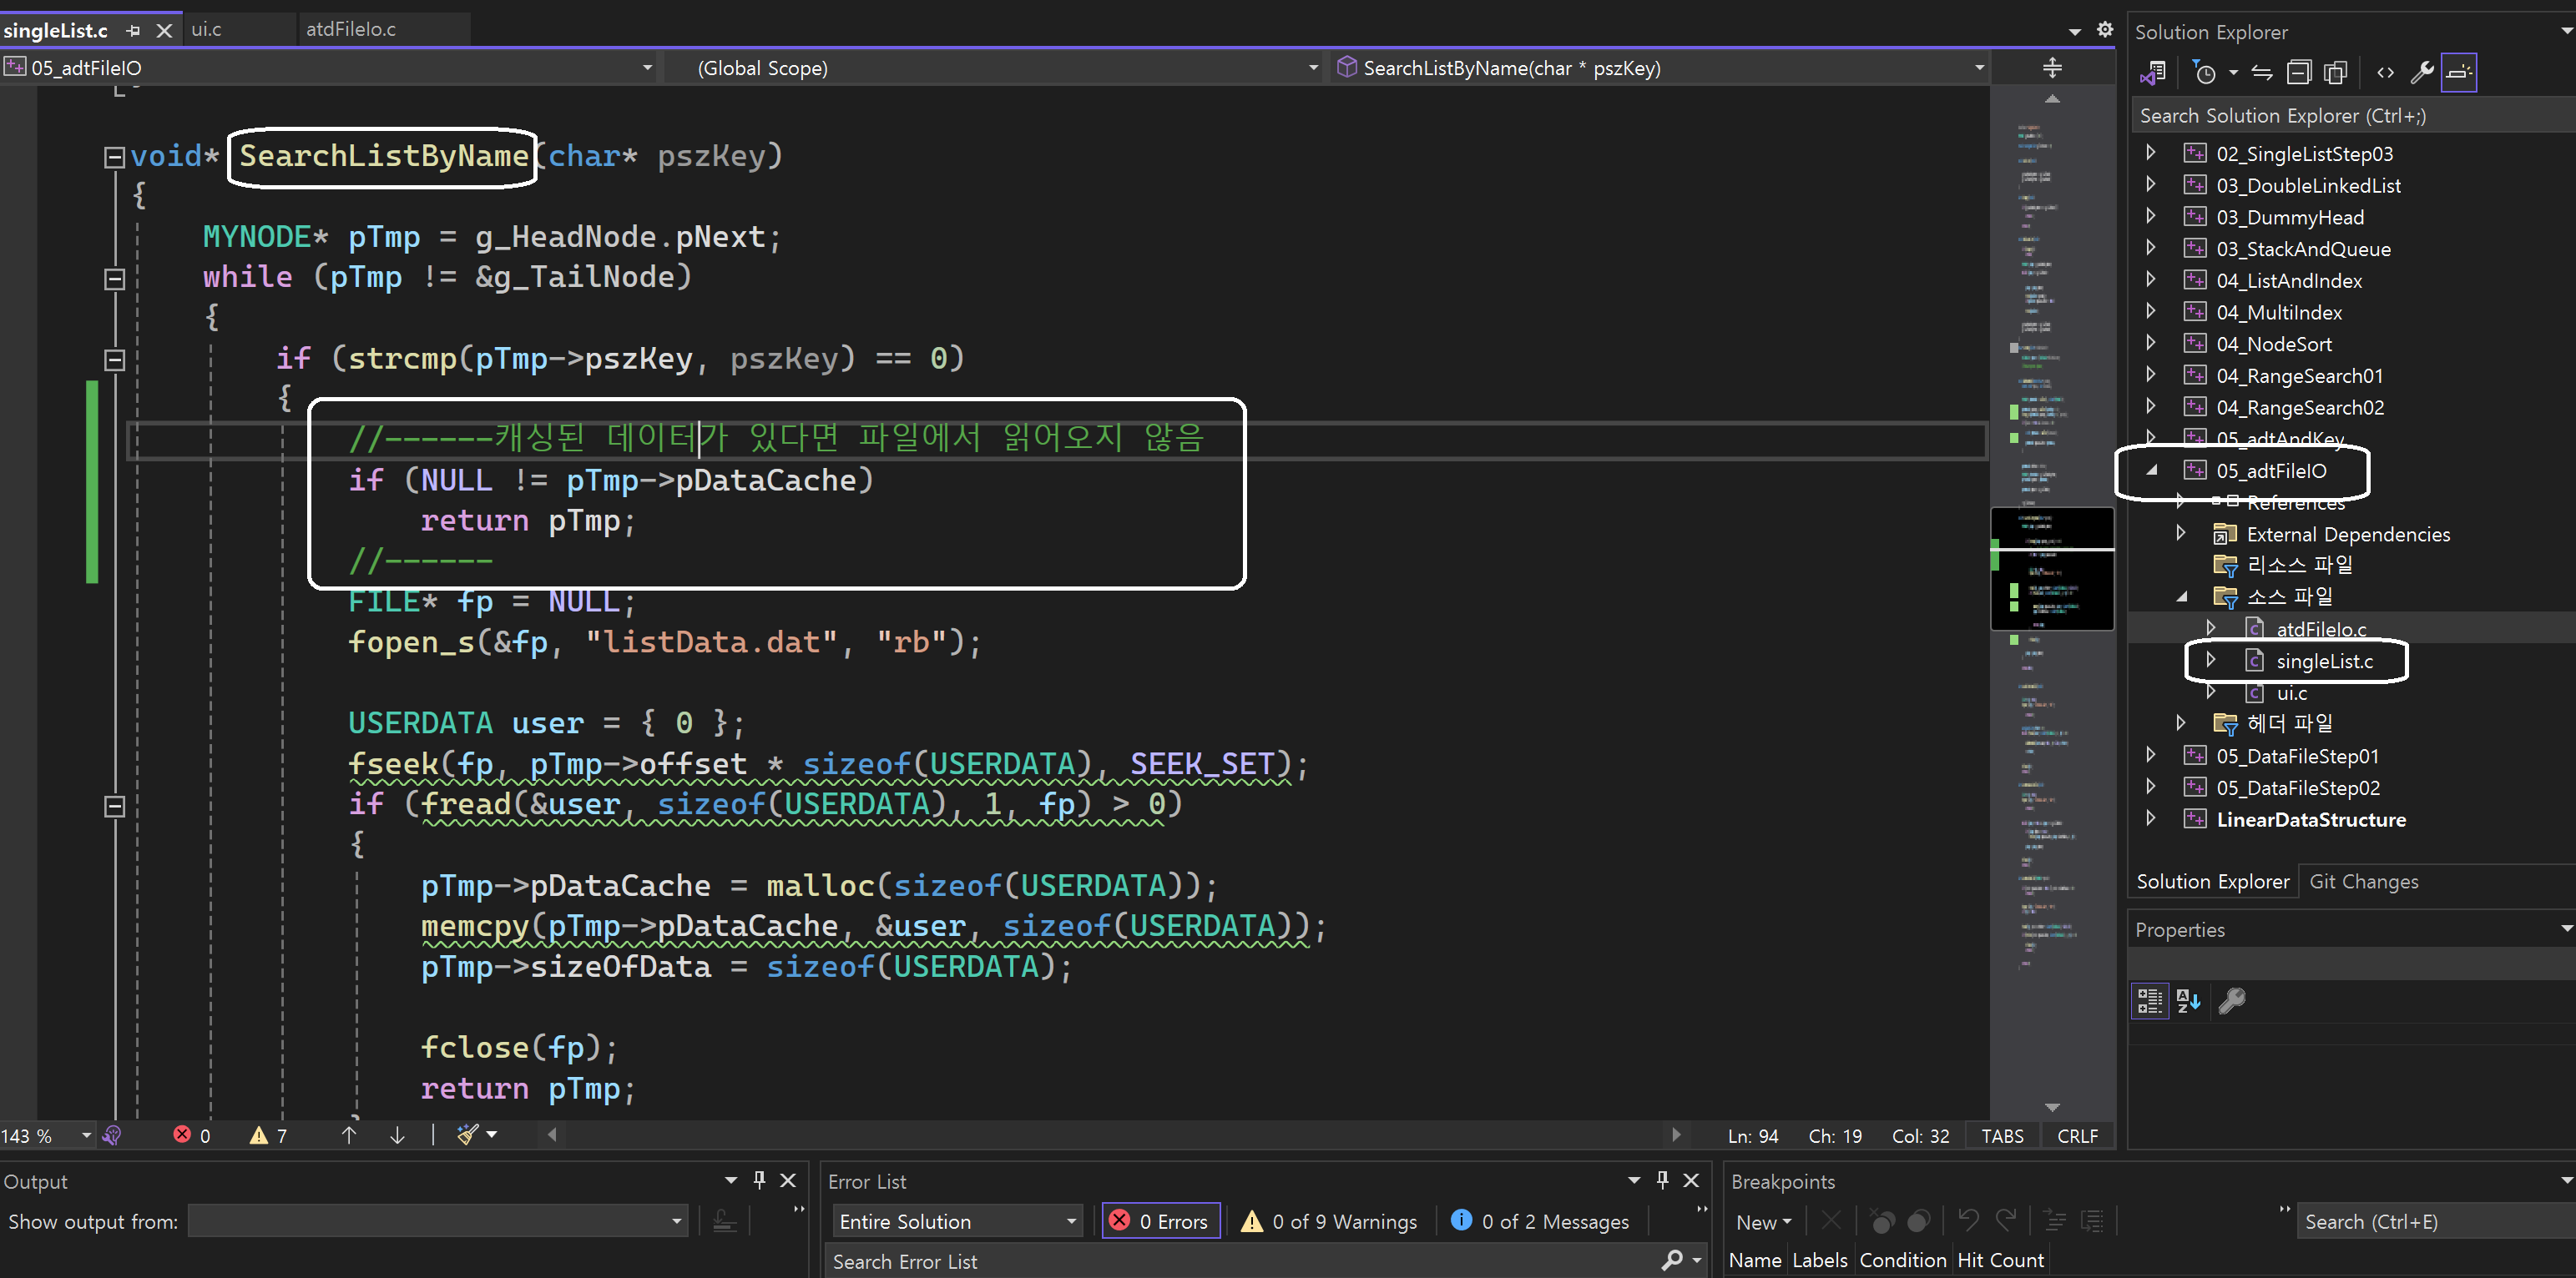Select the Solution Explorer bottom tab
The image size is (2576, 1278).
[2212, 881]
